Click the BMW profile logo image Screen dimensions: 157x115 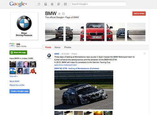tap(24, 26)
